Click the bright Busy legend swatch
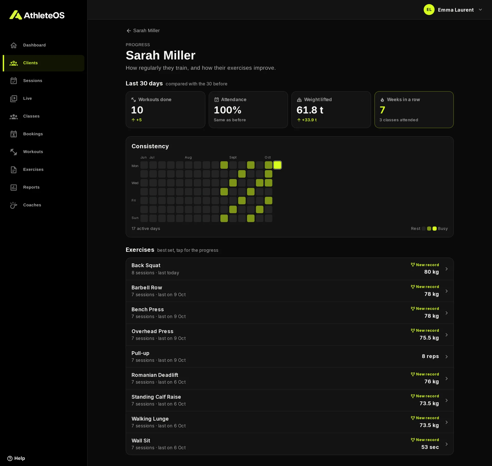Viewport: 492px width, 466px height. 434,229
